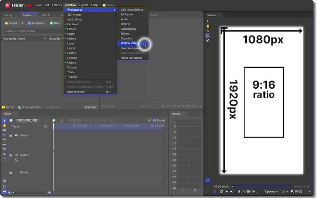Screen dimensions: 317x198
Task: Select the Viewer freehand pen tool
Action: point(208,41)
